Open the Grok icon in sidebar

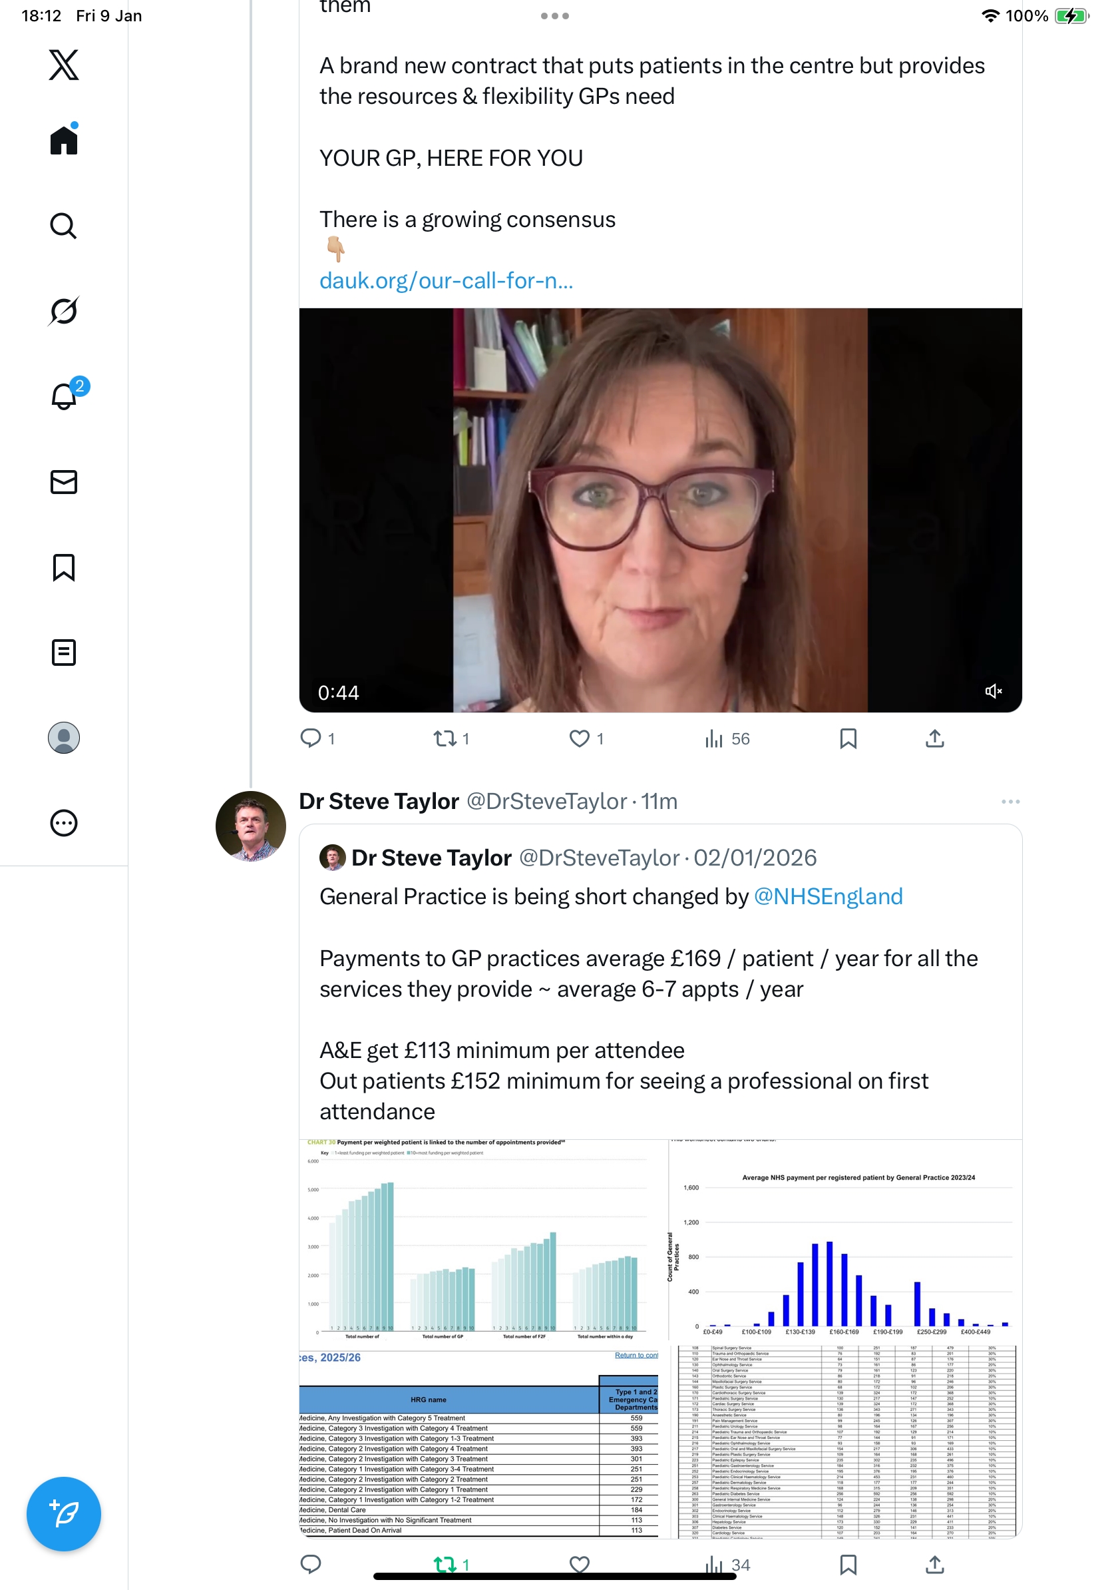coord(64,311)
